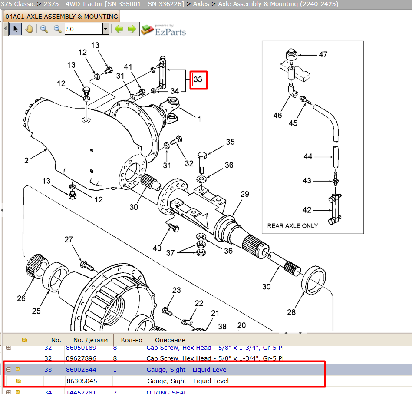The image size is (412, 394).
Task: Click part number 86305045
Action: (x=82, y=381)
